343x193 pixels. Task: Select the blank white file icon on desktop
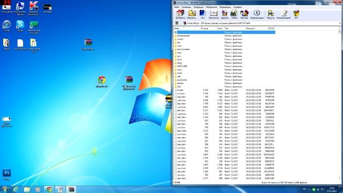coord(20,44)
